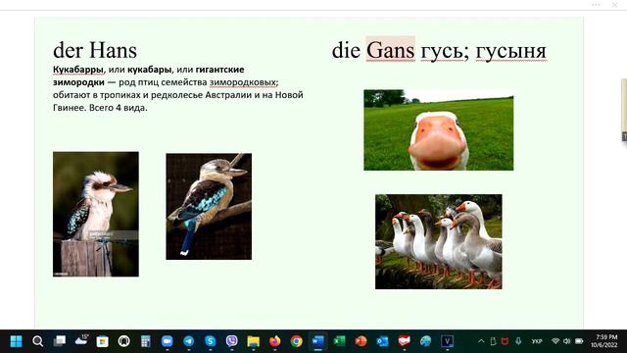Image resolution: width=627 pixels, height=353 pixels.
Task: Select blue-winged kookaburra photo on branch
Action: click(209, 207)
